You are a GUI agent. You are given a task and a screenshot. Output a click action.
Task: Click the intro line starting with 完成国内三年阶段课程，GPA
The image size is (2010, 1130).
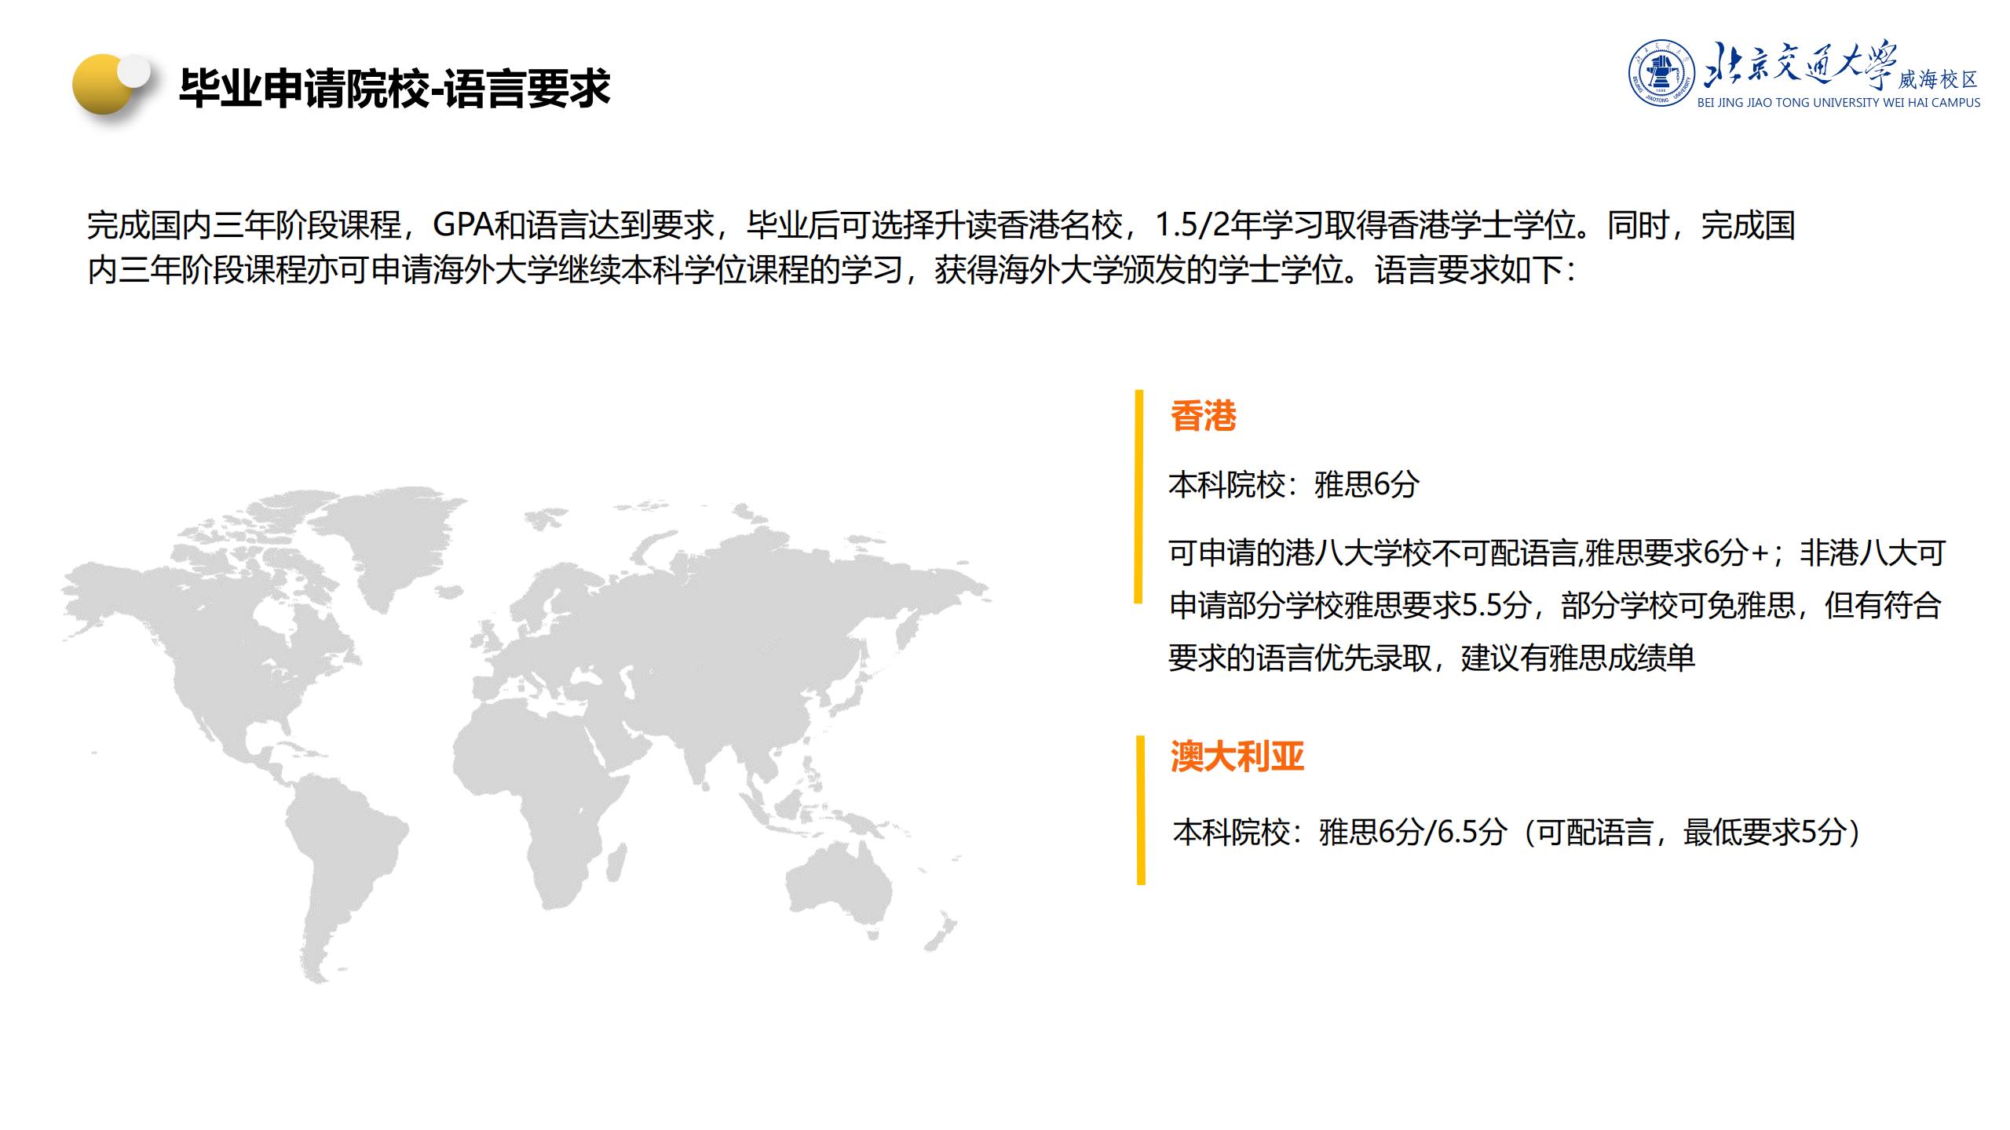(941, 225)
